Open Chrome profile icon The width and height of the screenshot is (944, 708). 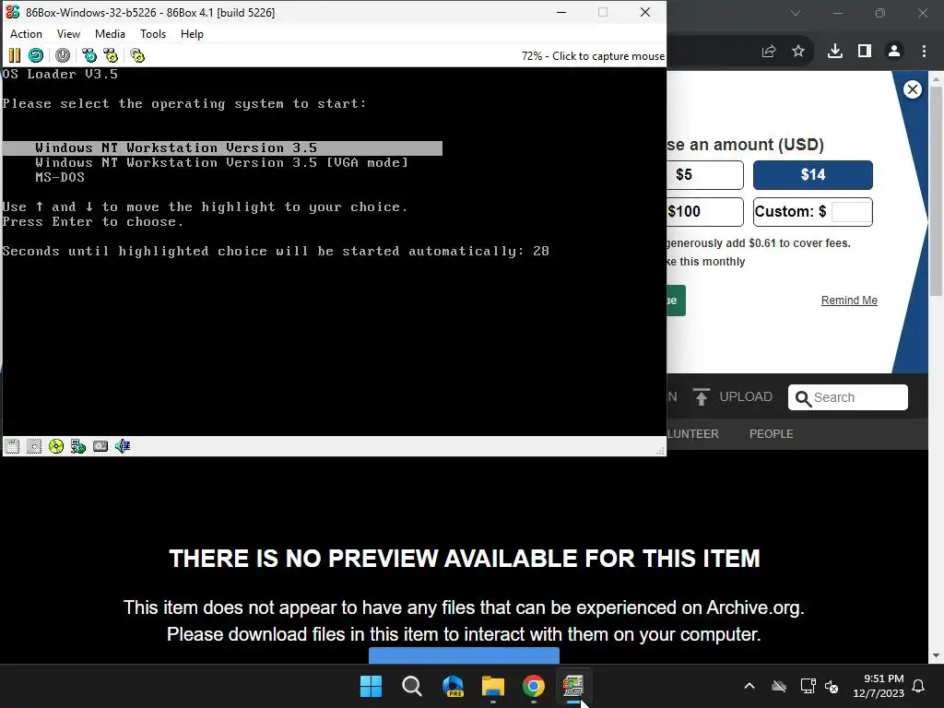tap(894, 52)
